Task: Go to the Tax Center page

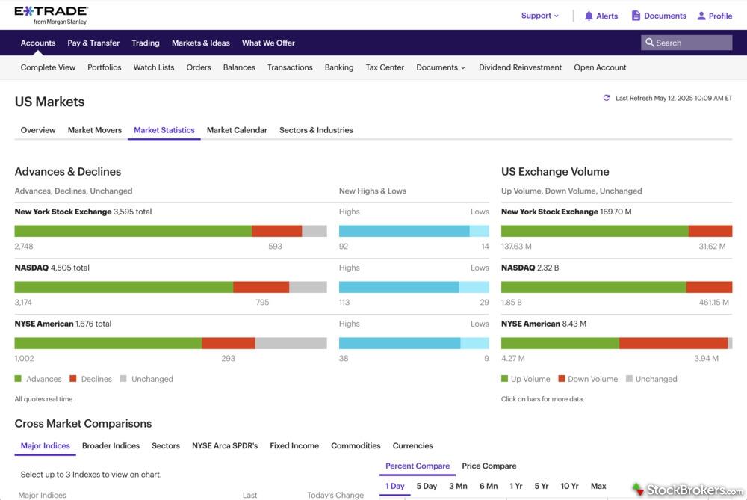Action: tap(385, 67)
